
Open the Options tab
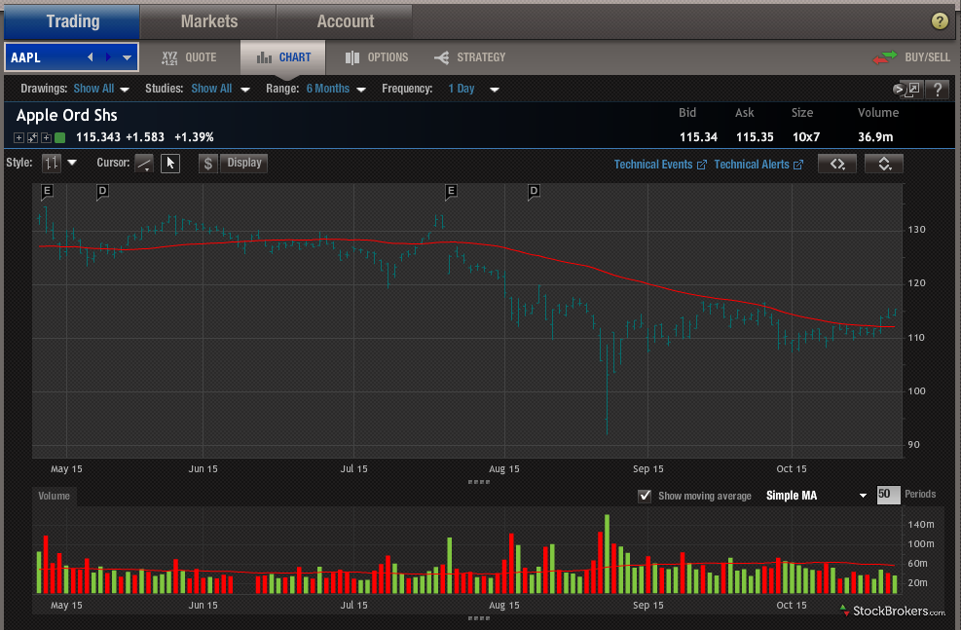pos(376,57)
